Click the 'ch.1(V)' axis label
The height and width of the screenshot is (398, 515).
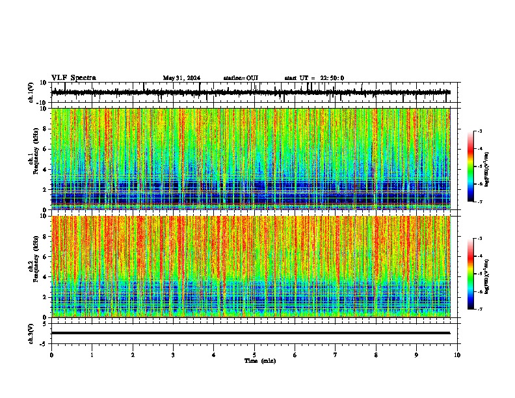(x=31, y=92)
